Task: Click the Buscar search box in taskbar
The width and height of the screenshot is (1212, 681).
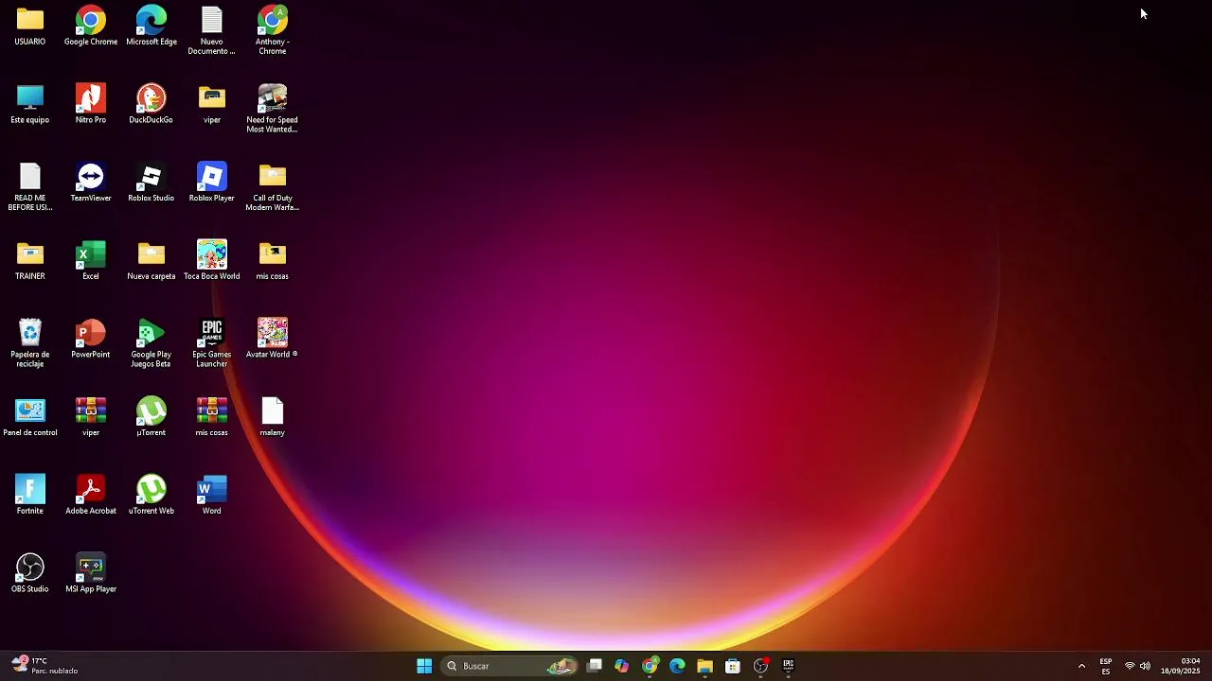Action: [x=510, y=666]
